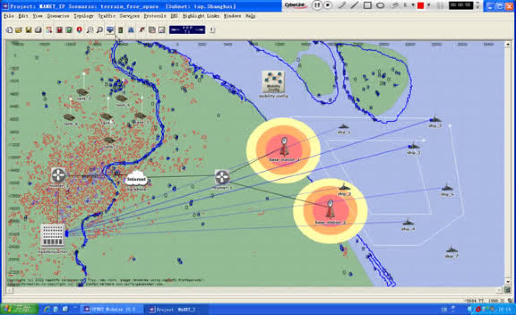Select the headquarters building node

(x=52, y=236)
